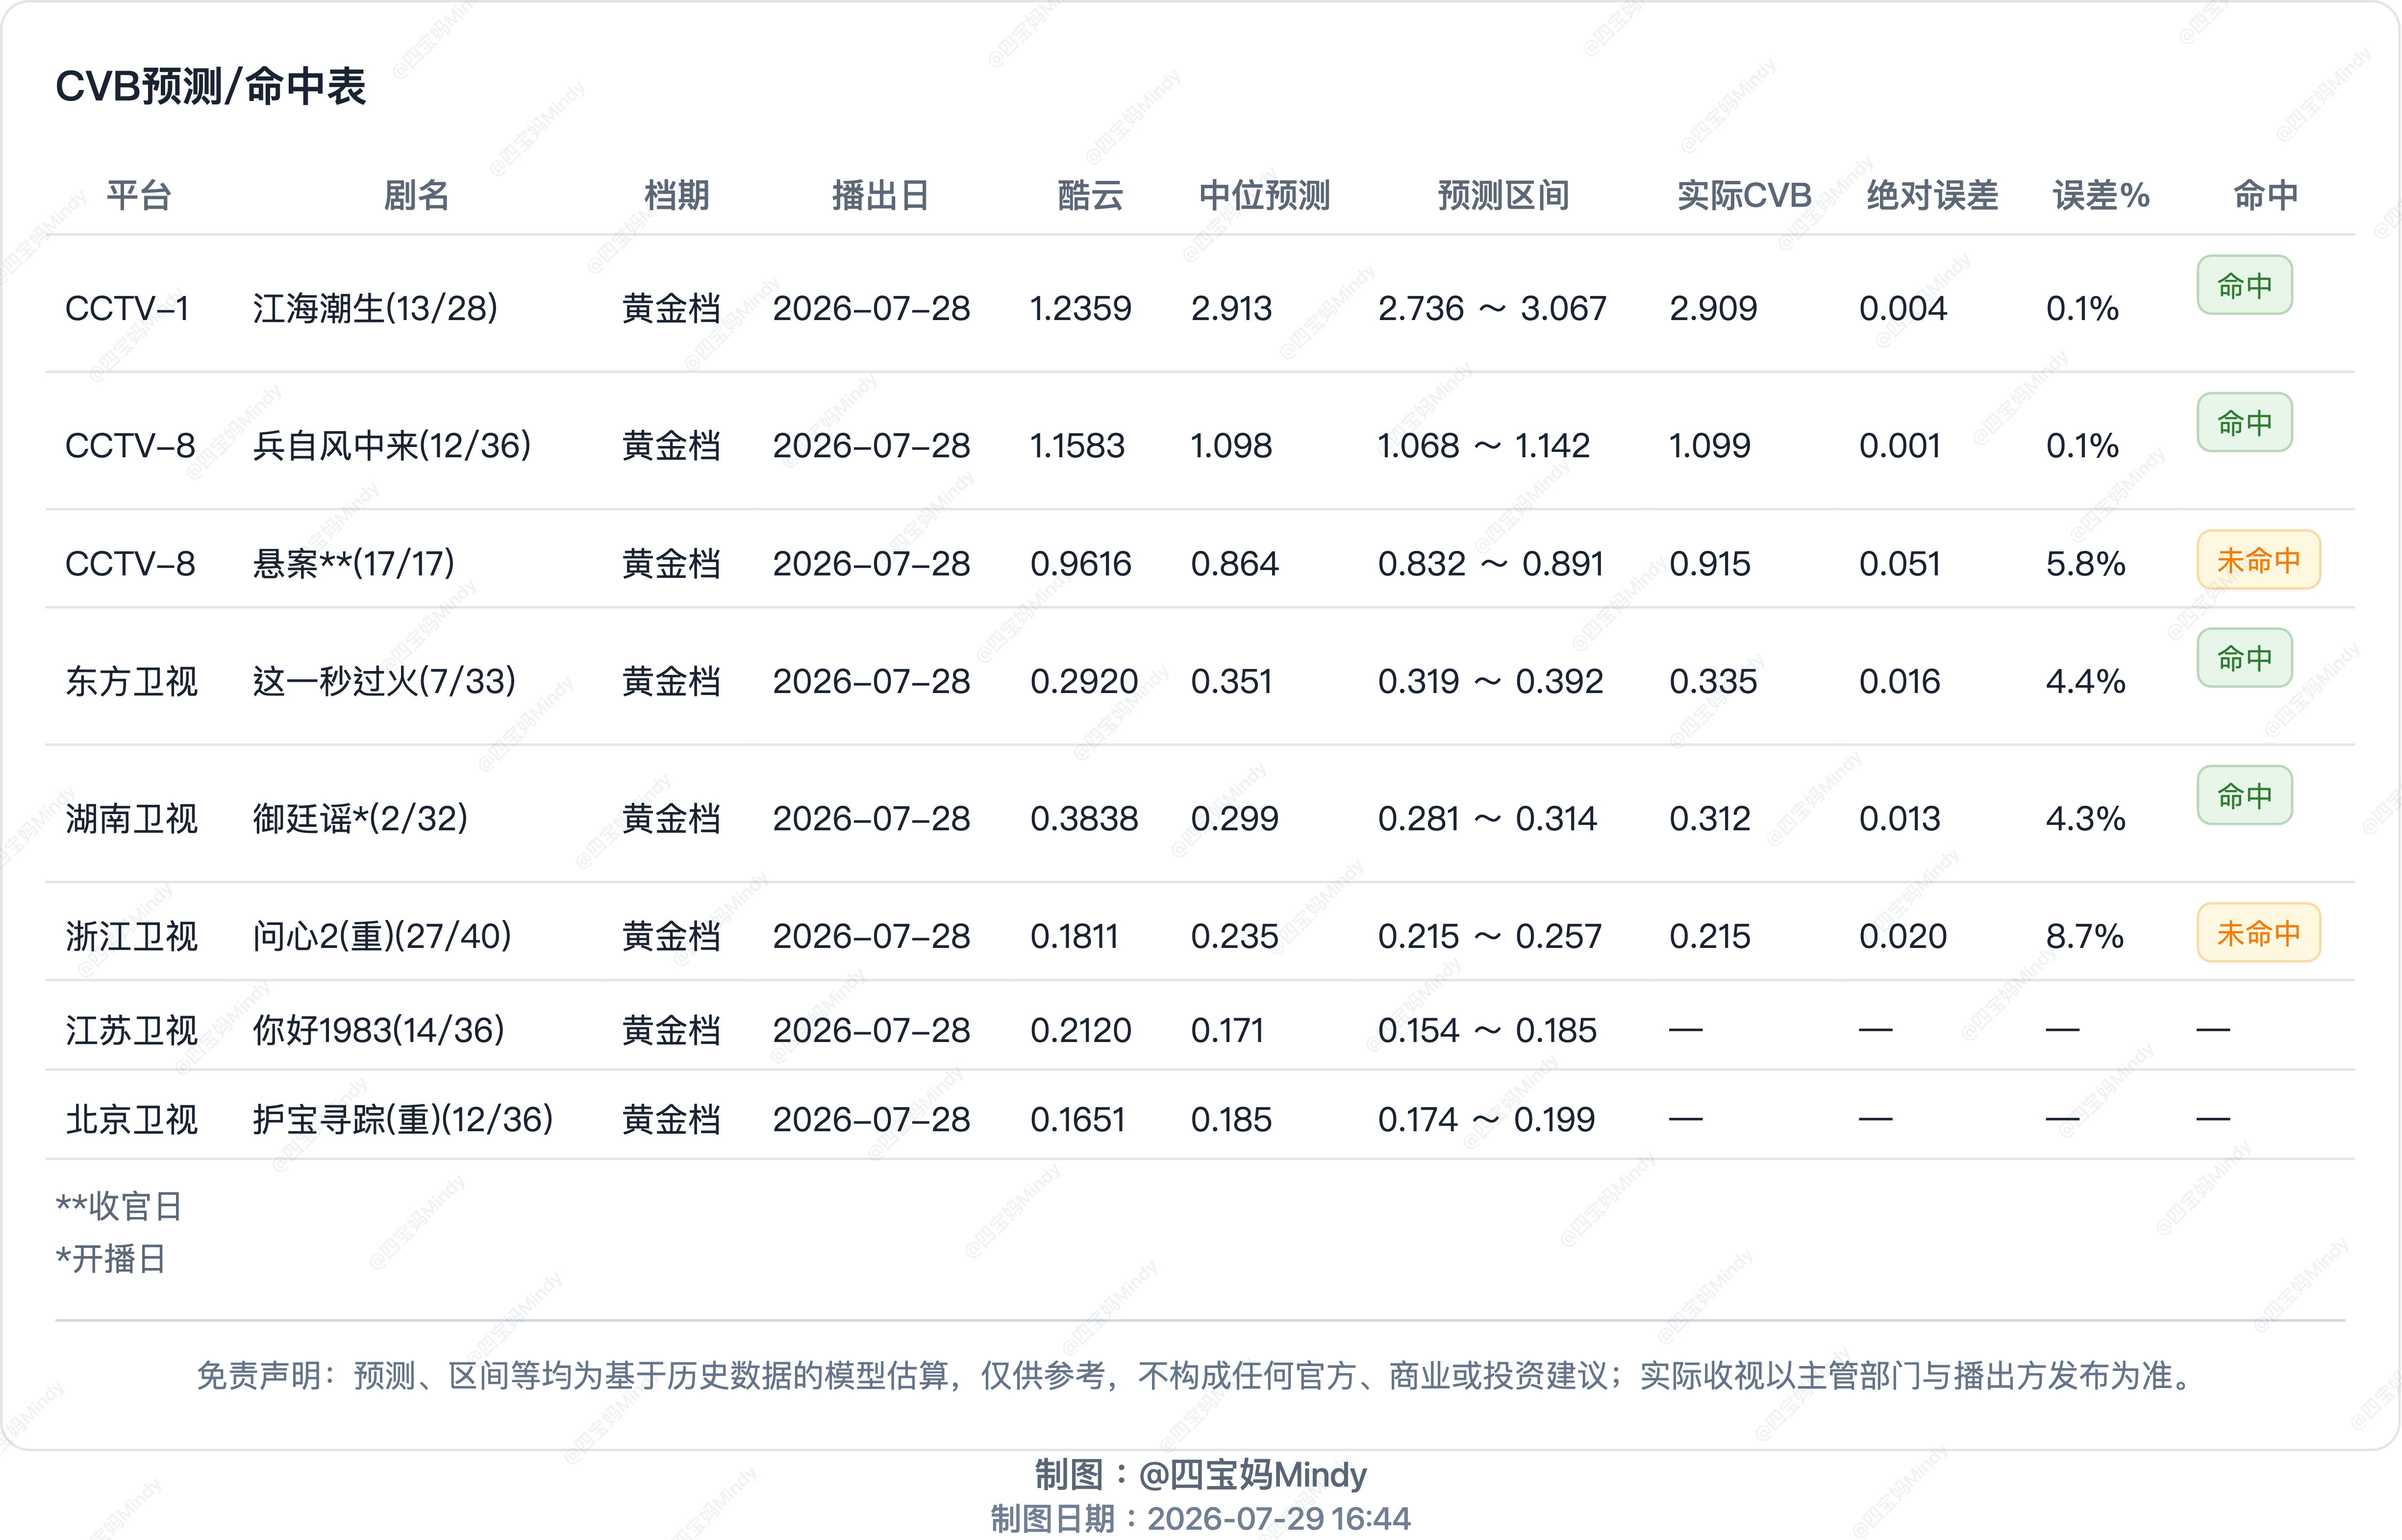
Task: Select the CCTV-1 platform cell
Action: 127,308
